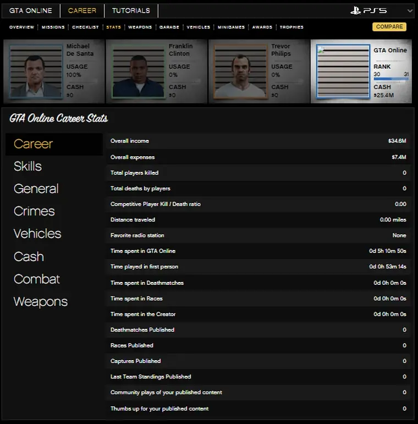Click the 0d 0h 53m 14s value
Image resolution: width=418 pixels, height=424 pixels.
click(x=388, y=267)
